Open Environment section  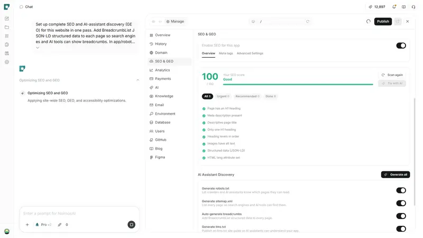coord(169,114)
